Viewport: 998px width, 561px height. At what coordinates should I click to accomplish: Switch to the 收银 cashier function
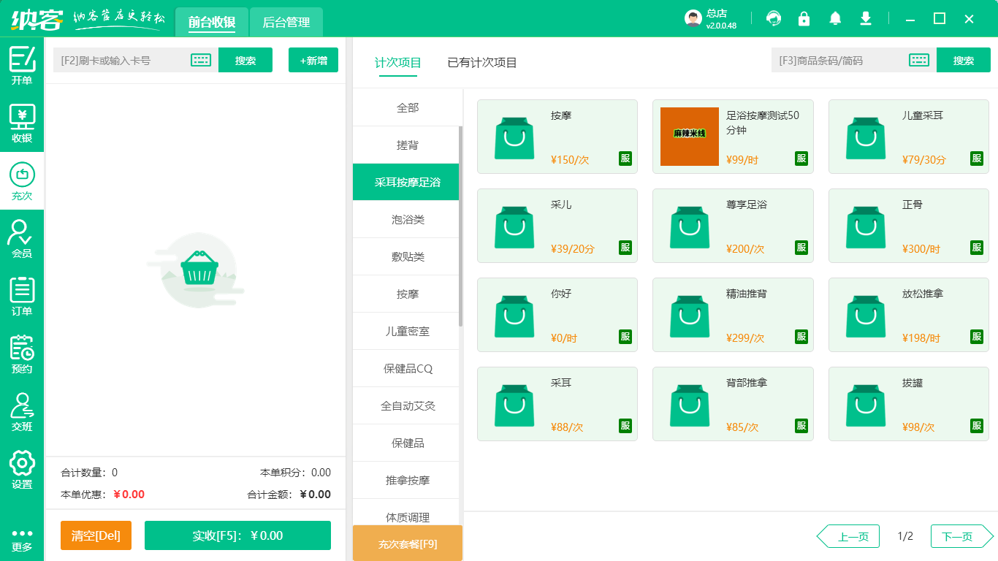click(x=22, y=117)
